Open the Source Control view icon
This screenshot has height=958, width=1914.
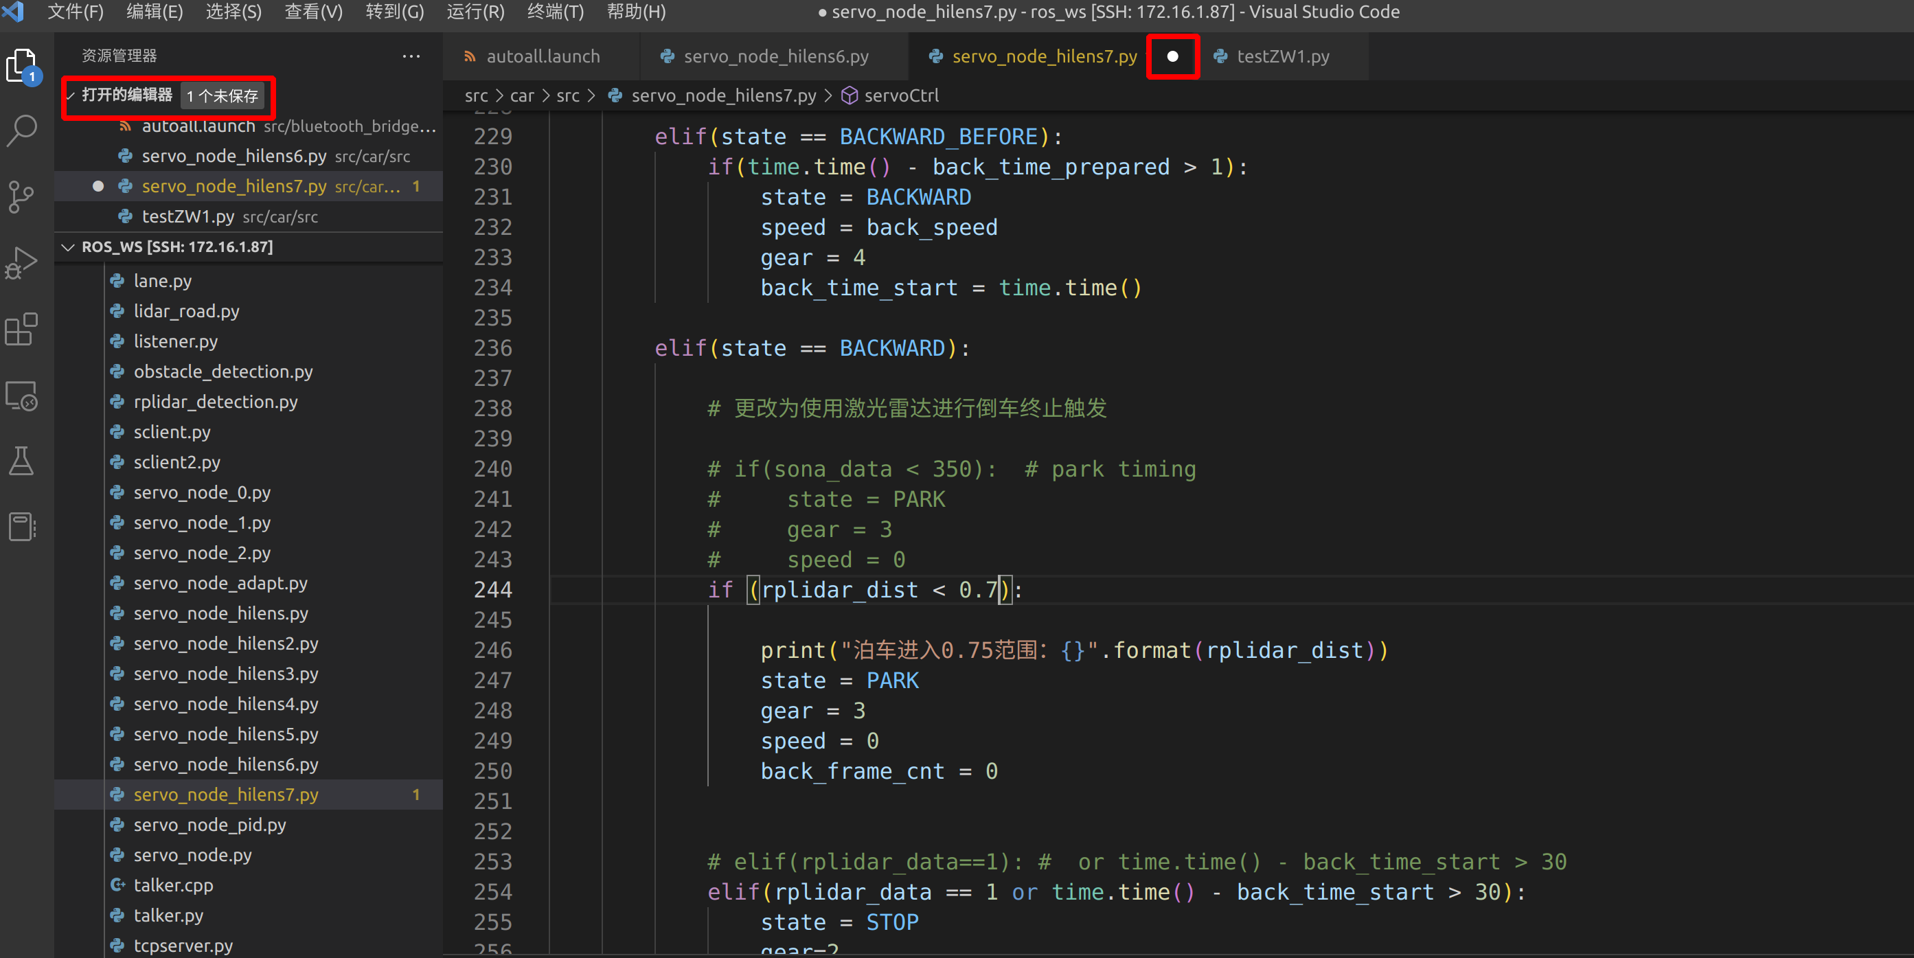pos(21,196)
